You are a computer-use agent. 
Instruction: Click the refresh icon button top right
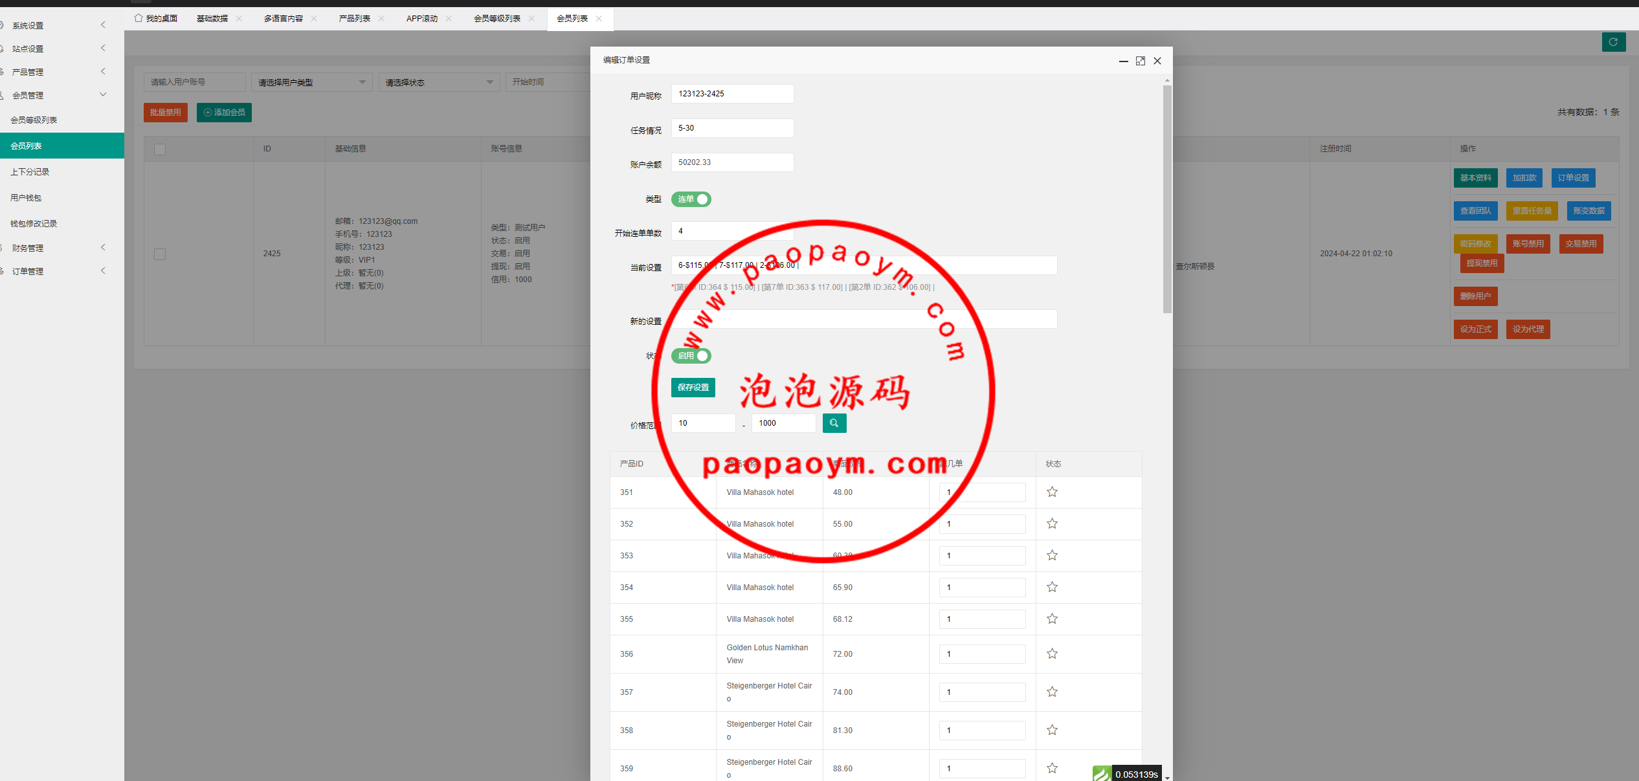point(1613,42)
